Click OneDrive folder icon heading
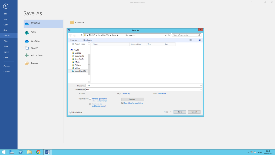Viewport: 275px width, 155px height. coord(72,23)
